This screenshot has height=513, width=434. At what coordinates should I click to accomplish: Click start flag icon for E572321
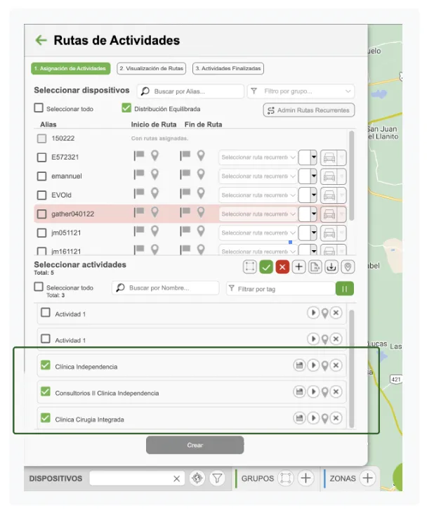139,155
